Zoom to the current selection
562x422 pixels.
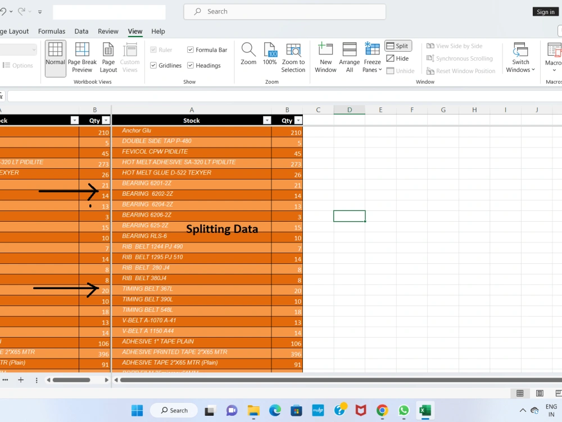pos(293,56)
